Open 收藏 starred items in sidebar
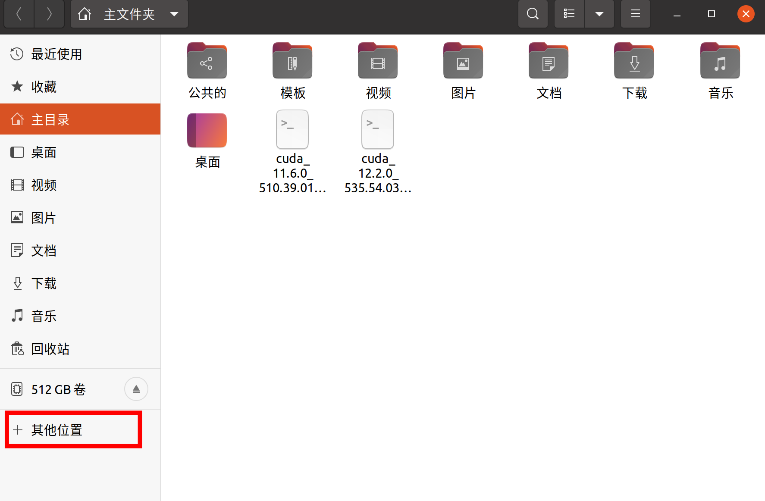 pos(80,87)
